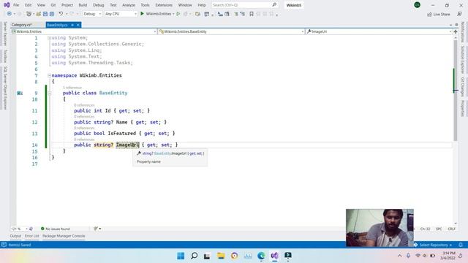Screen dimensions: 468x263
Task: Open Microsoft Edge from taskbar
Action: [x=261, y=256]
